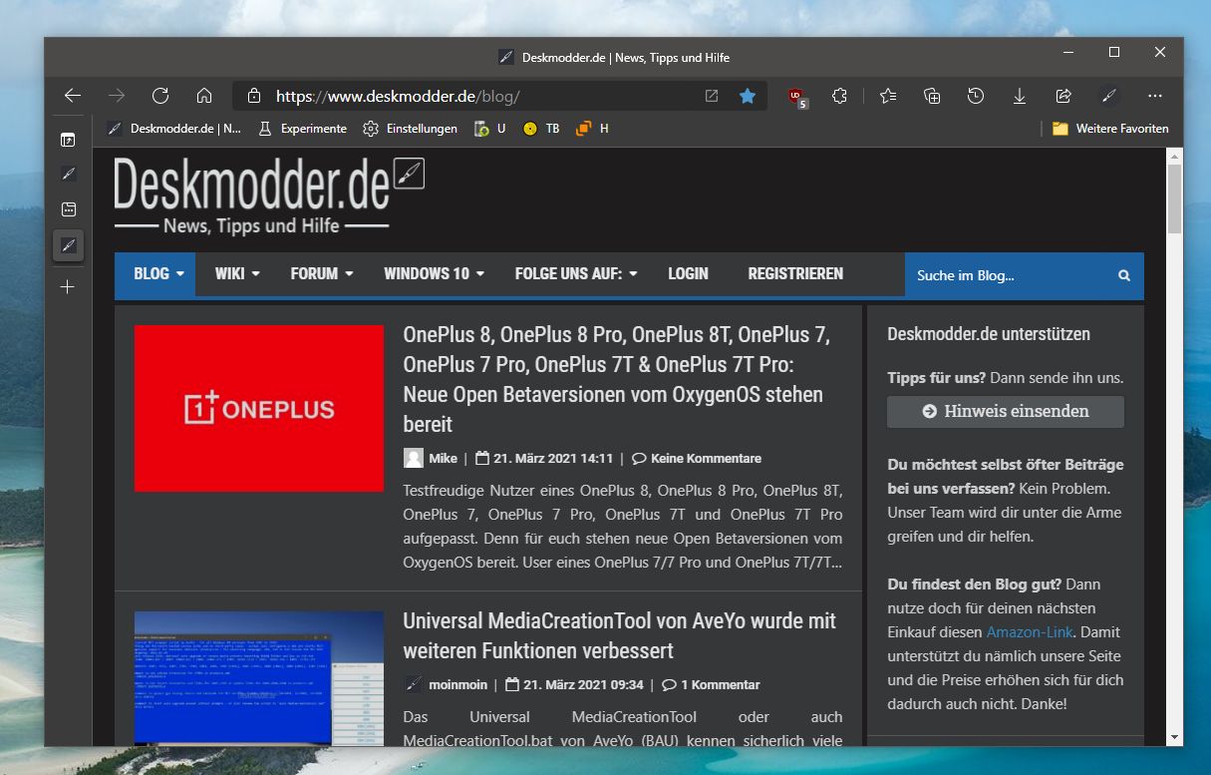Open the H bookmark

coord(592,129)
